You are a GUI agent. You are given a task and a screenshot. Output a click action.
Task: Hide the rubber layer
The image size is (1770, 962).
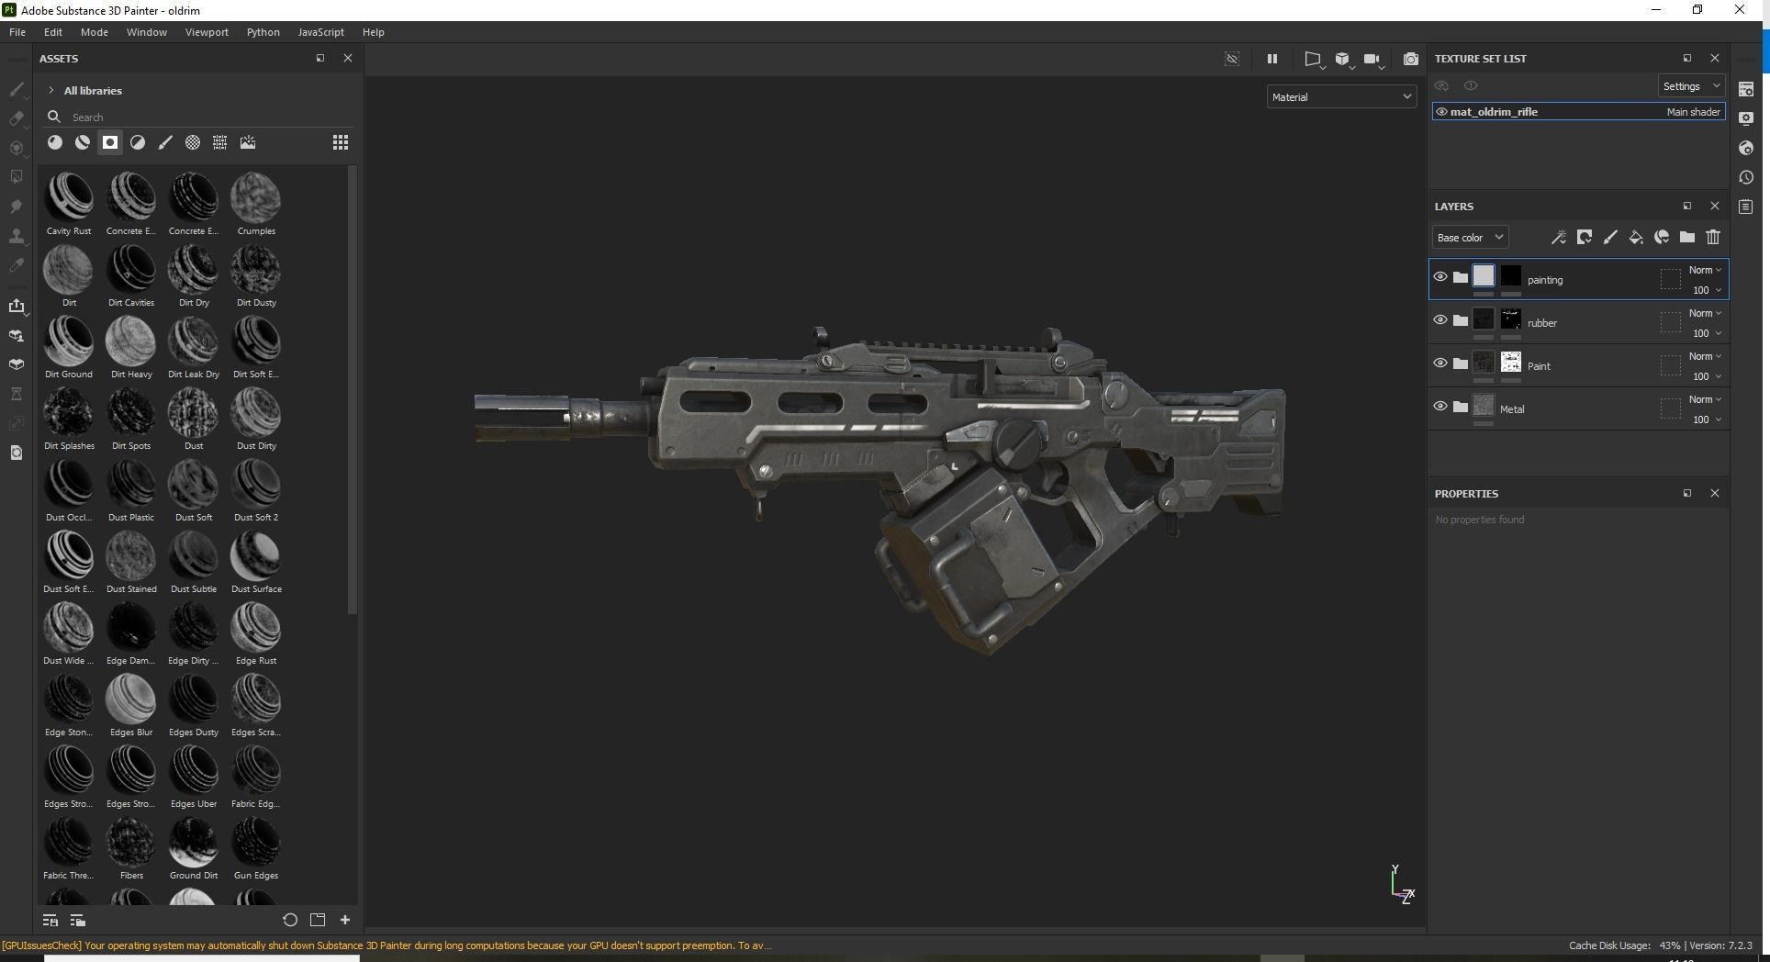point(1440,320)
